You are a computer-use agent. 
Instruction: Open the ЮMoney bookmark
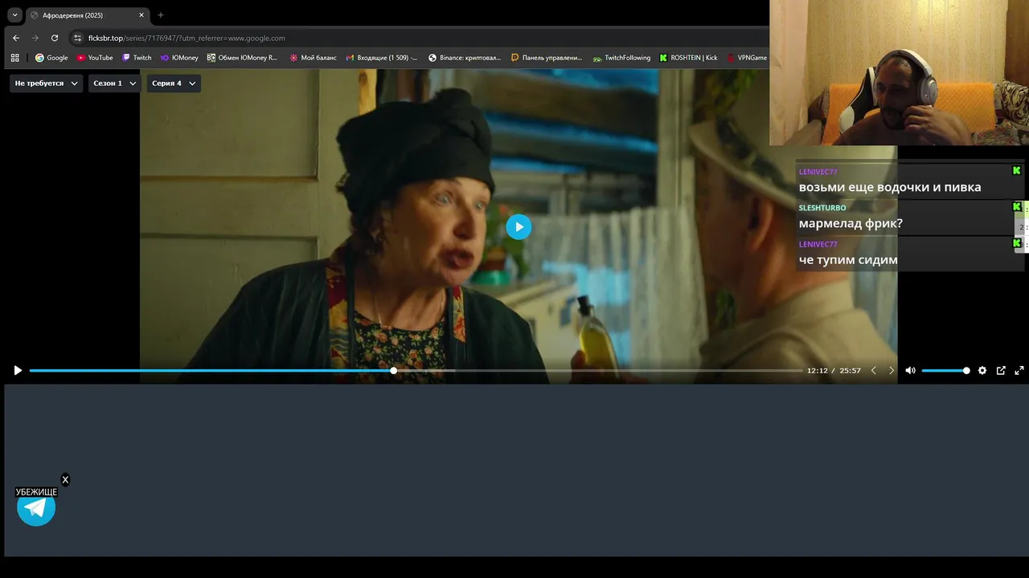tap(179, 58)
